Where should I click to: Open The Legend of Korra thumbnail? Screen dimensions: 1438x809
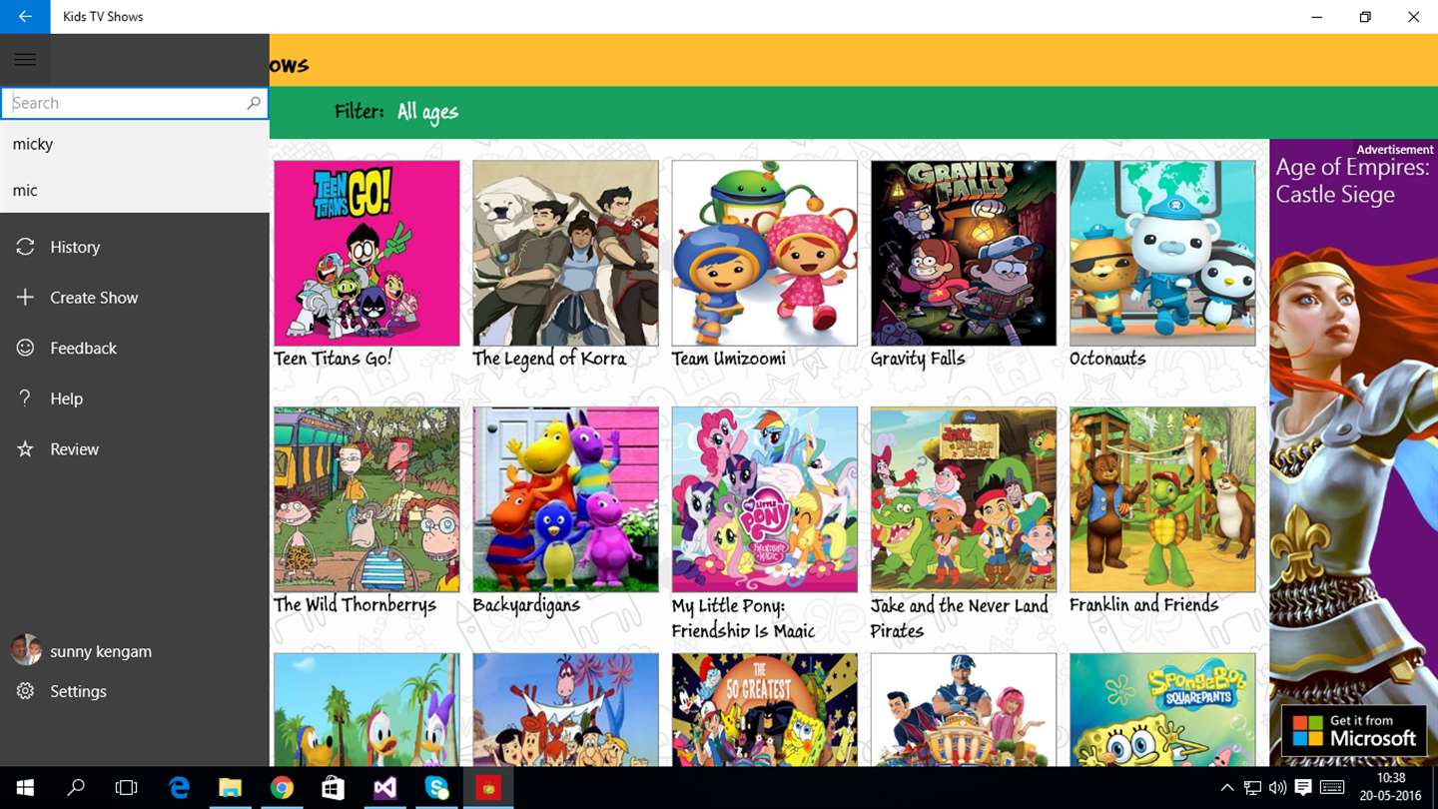click(565, 253)
